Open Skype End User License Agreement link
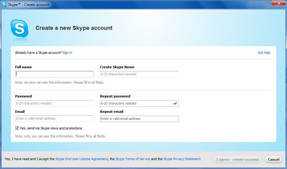This screenshot has width=287, height=169. coord(82,159)
